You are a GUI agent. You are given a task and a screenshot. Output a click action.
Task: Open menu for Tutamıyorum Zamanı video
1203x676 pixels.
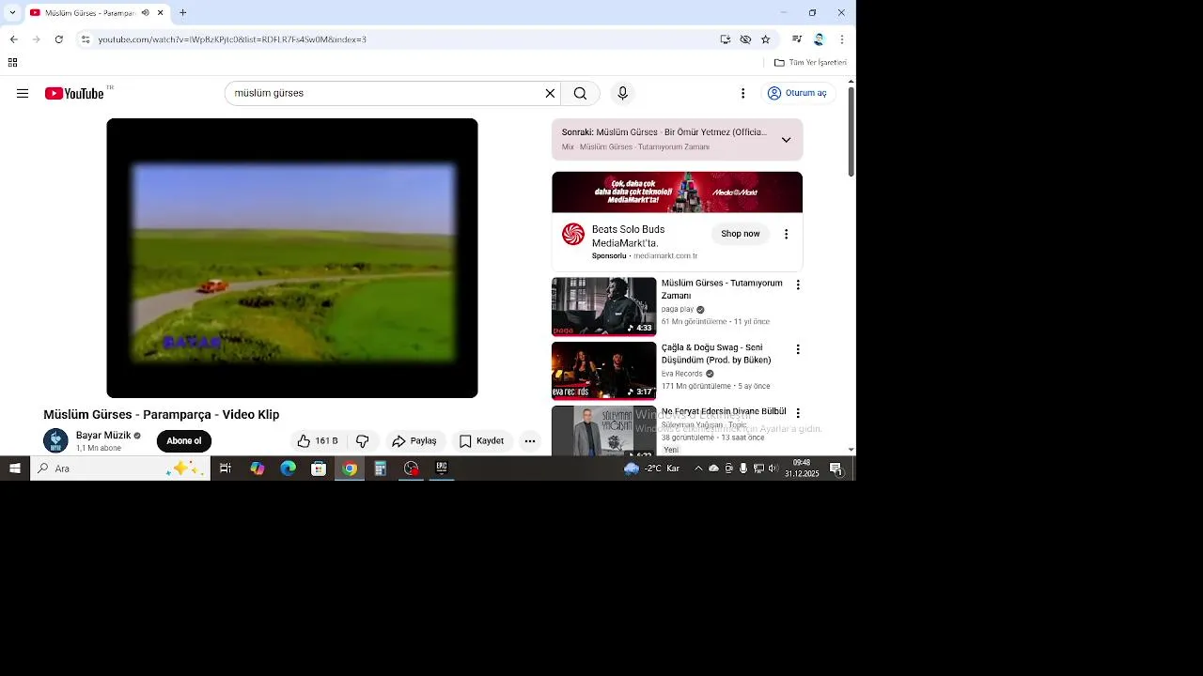[798, 284]
